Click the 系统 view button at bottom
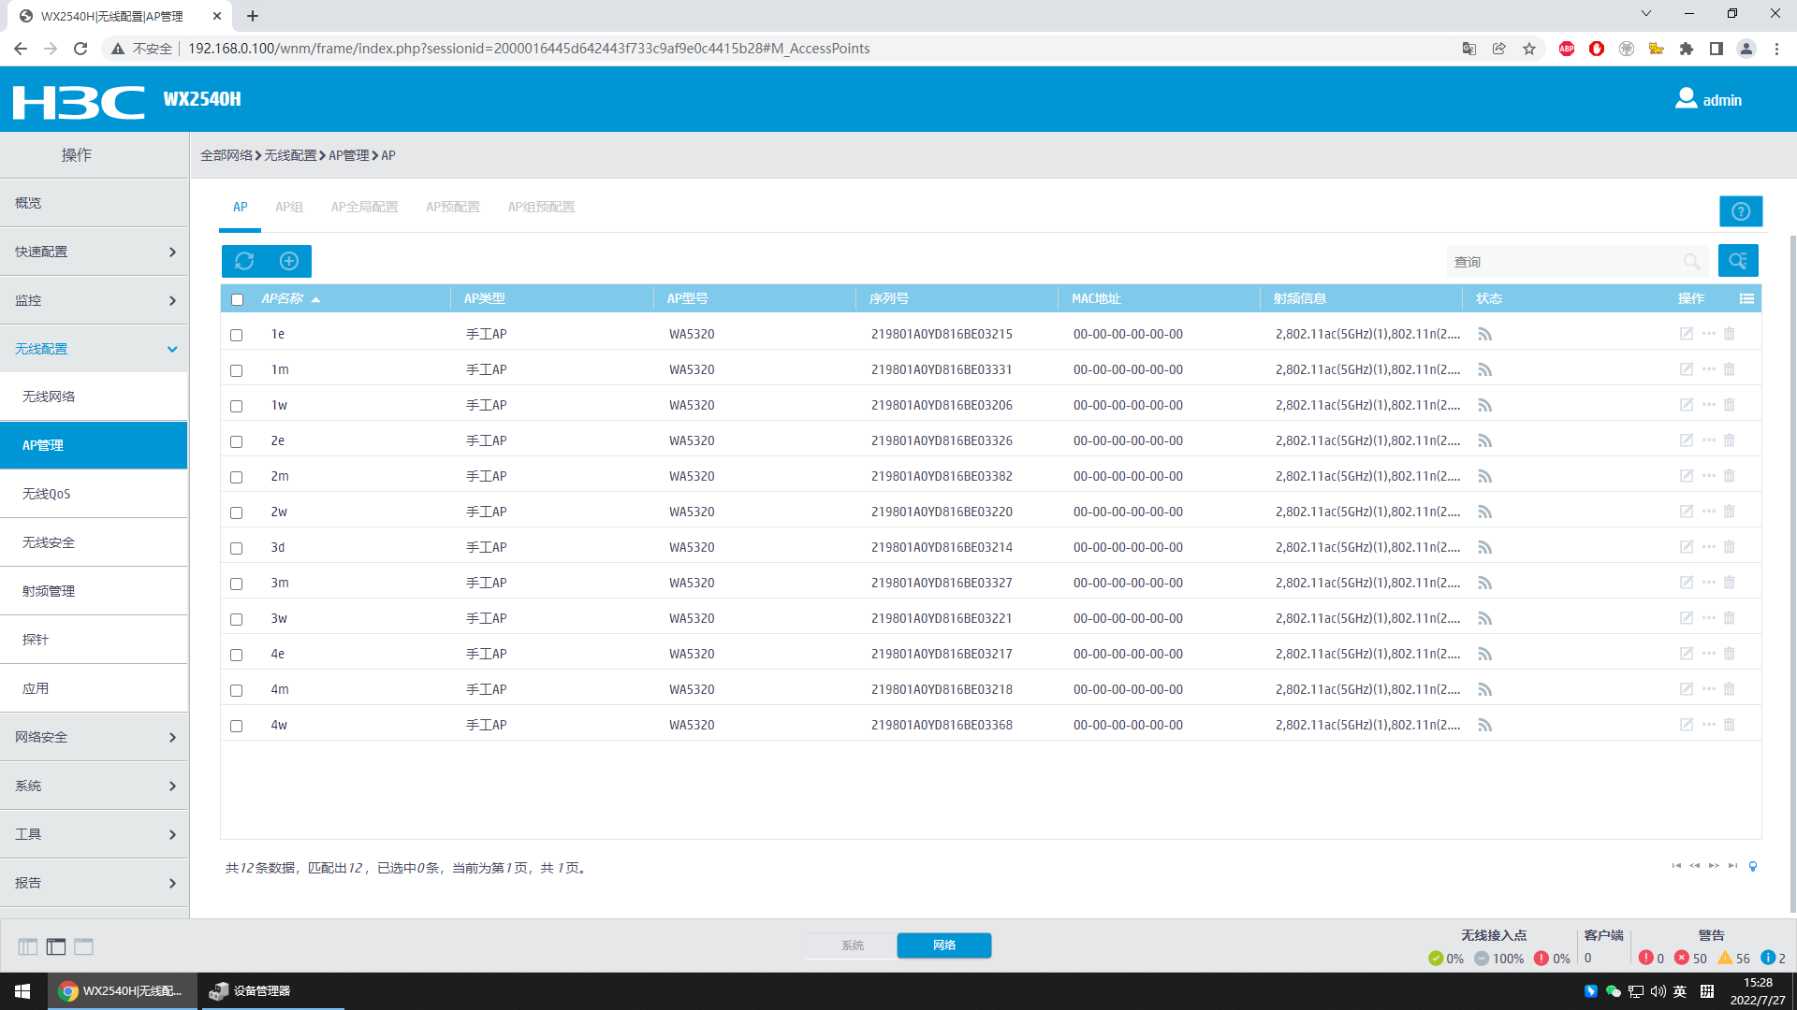Image resolution: width=1797 pixels, height=1010 pixels. pyautogui.click(x=852, y=945)
